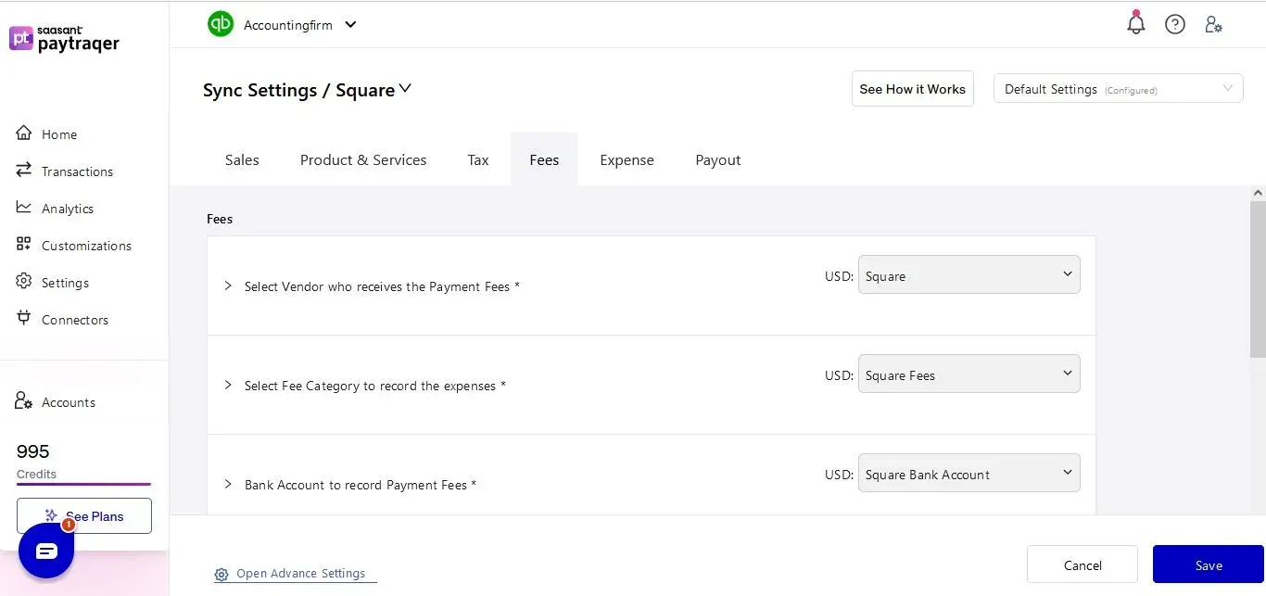Click the vertical scrollbar thumb
This screenshot has height=596, width=1266.
1258,278
